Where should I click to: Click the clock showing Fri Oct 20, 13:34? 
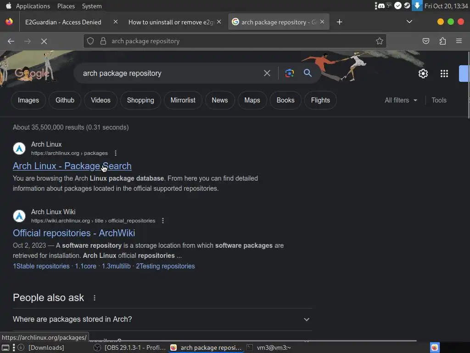(x=446, y=6)
